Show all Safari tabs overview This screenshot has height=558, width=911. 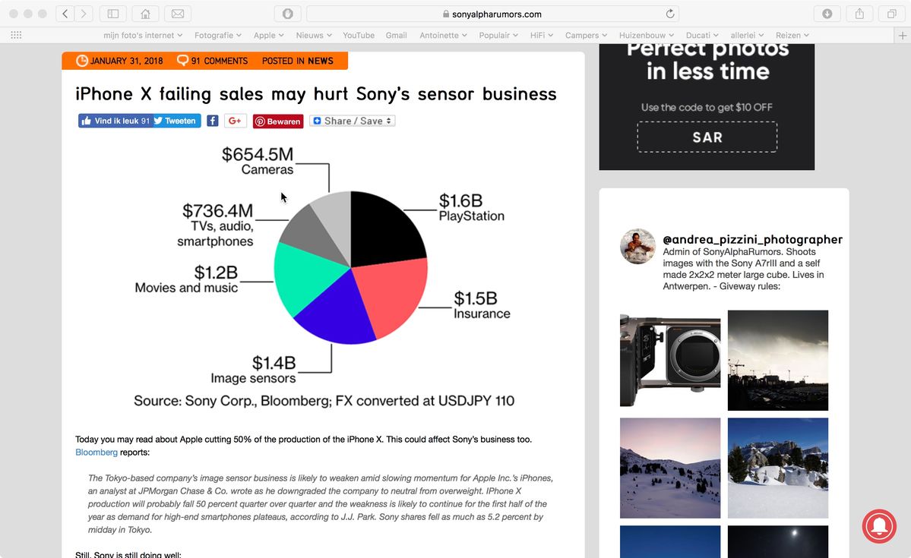coord(891,14)
